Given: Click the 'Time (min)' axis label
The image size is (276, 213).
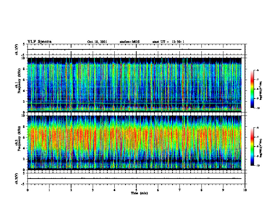Looking at the screenshot, I should [x=139, y=193].
